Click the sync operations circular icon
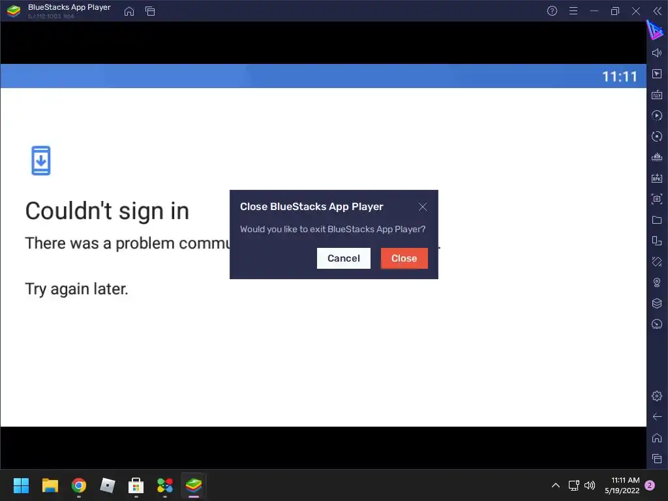The width and height of the screenshot is (668, 501). (x=657, y=136)
